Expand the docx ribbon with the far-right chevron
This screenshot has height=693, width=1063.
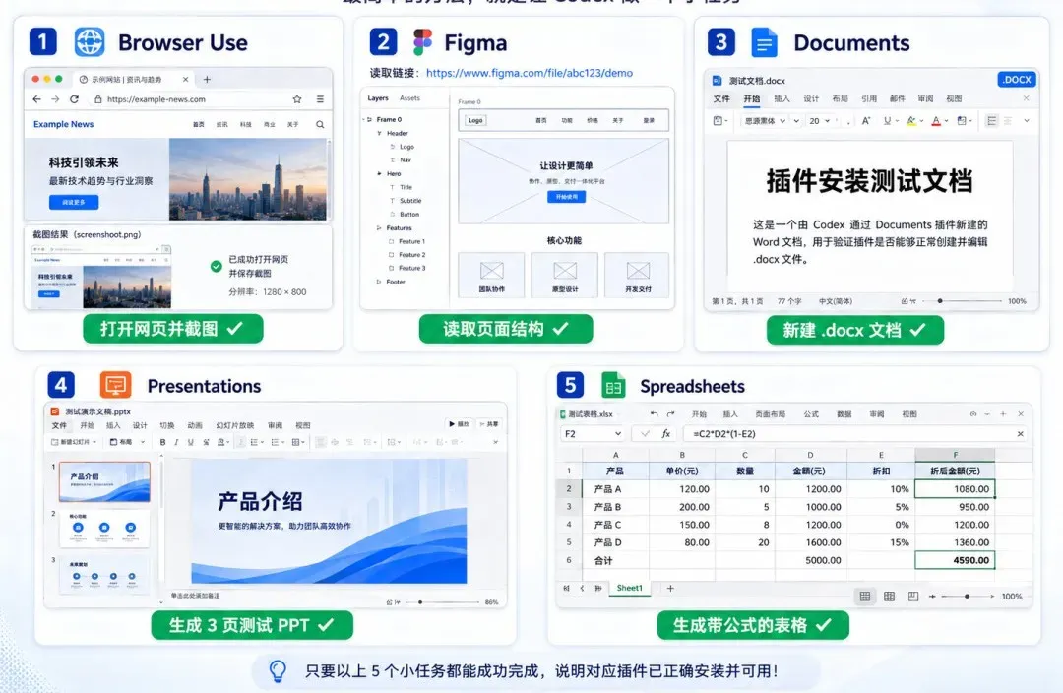tap(1027, 121)
